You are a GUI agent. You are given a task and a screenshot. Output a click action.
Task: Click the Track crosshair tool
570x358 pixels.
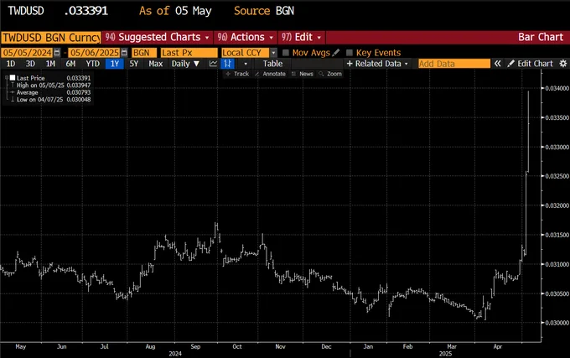tap(237, 74)
